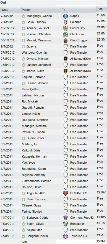
Task: Click the Napoli club badge icon
Action: point(66,16)
